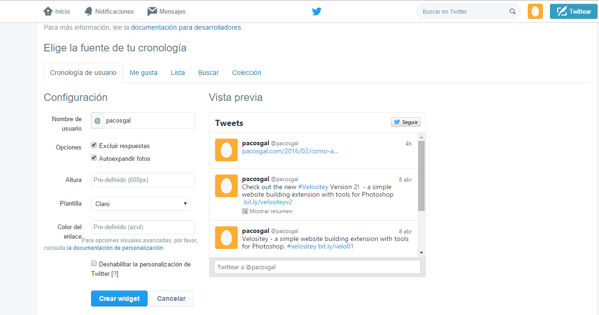Open documentación para desarrolladores link

pyautogui.click(x=186, y=27)
